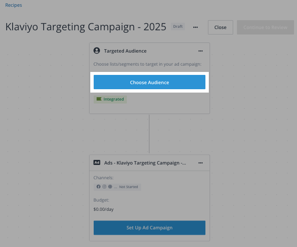Click the Channels: label
Screen dimensions: 297x247
click(x=103, y=178)
